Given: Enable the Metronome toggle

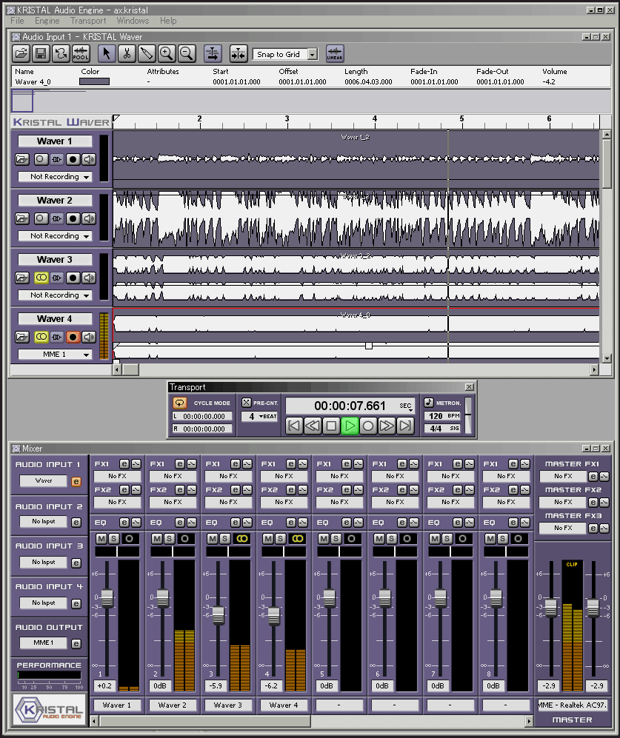Looking at the screenshot, I should (x=429, y=403).
